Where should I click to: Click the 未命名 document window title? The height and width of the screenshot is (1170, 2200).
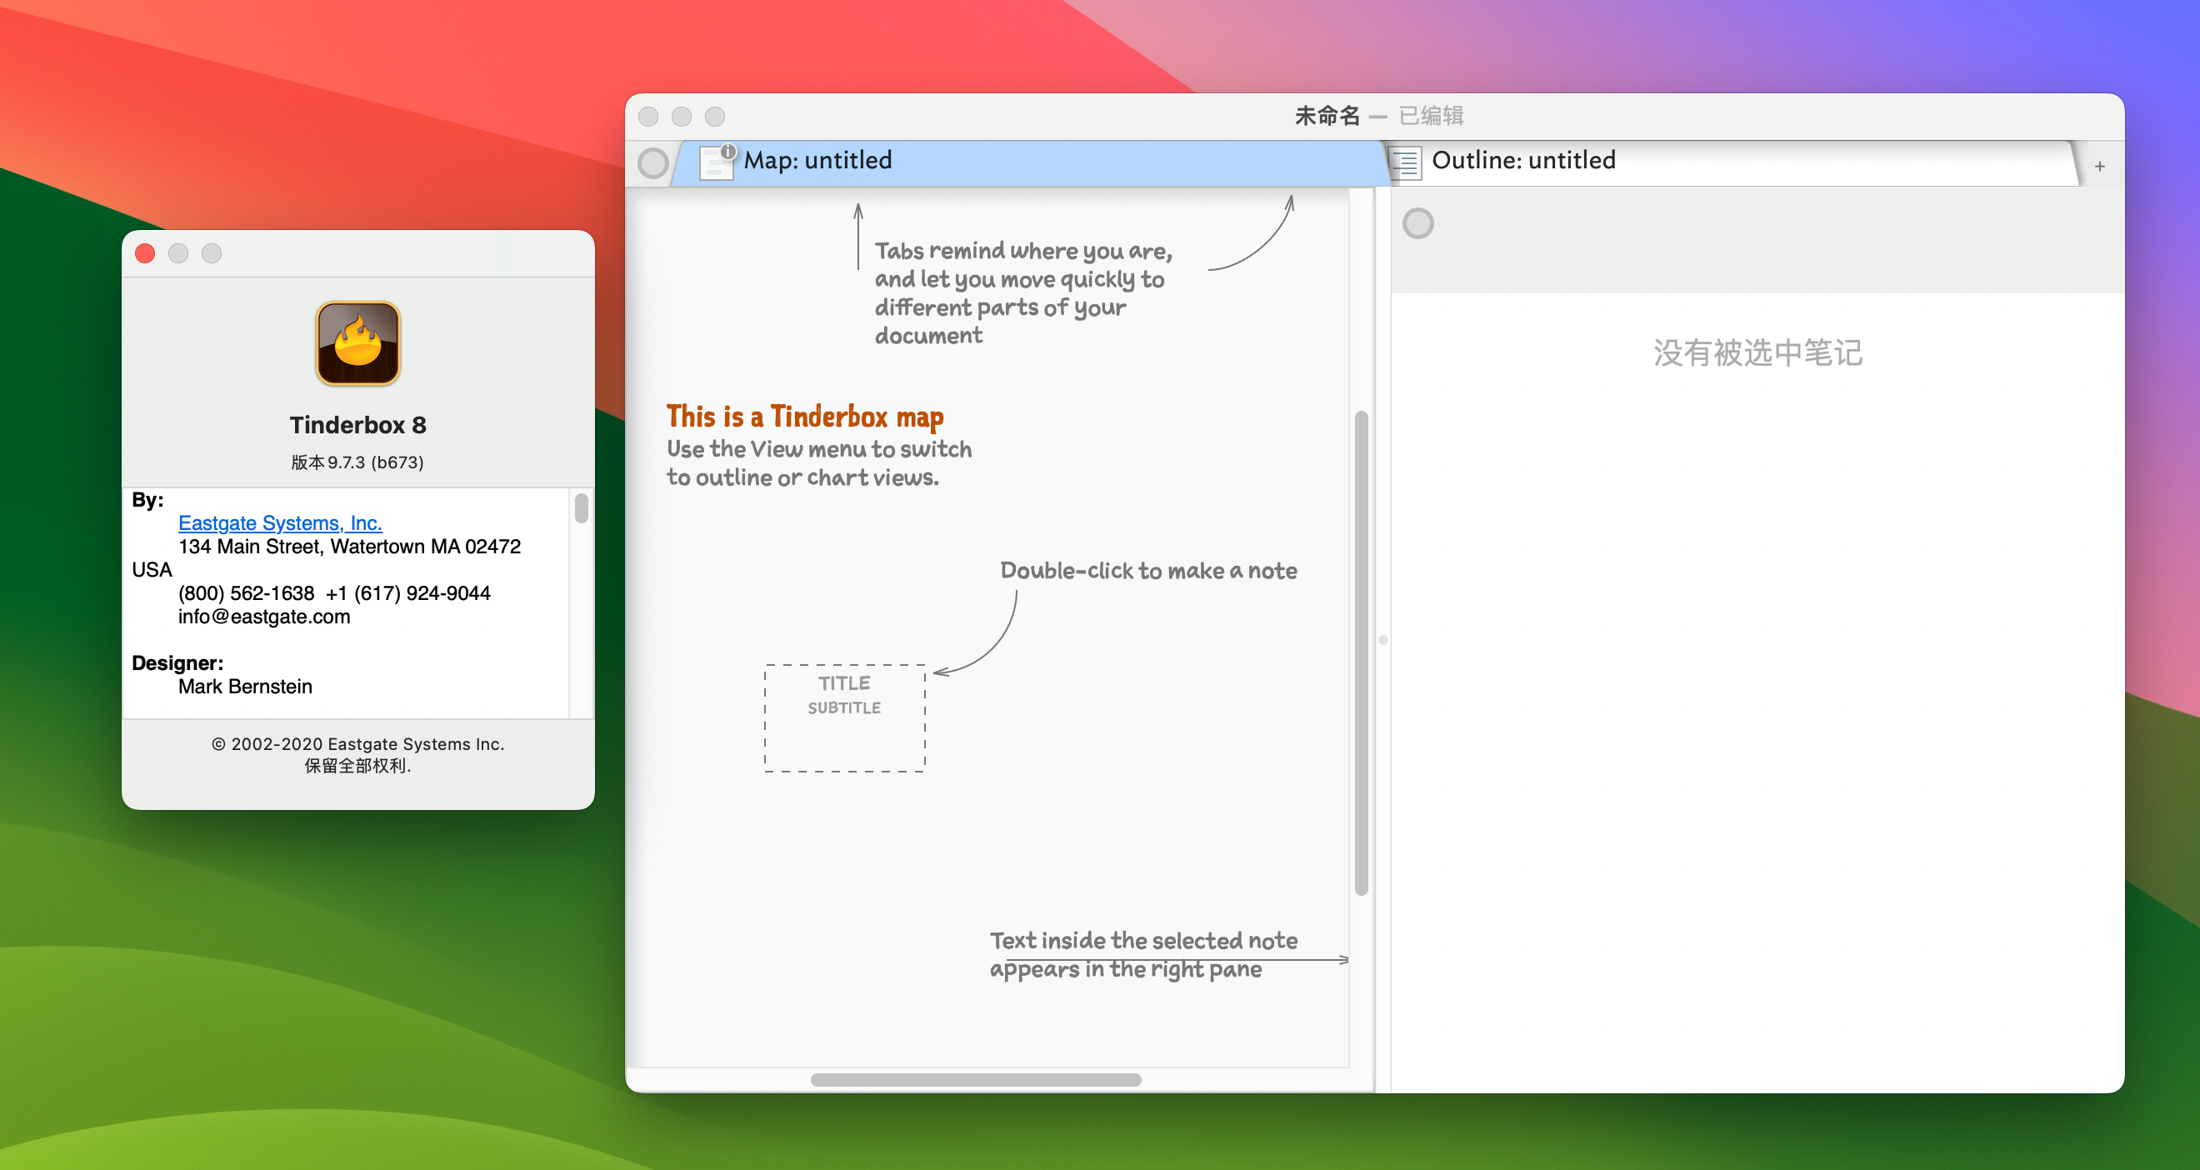(1327, 115)
